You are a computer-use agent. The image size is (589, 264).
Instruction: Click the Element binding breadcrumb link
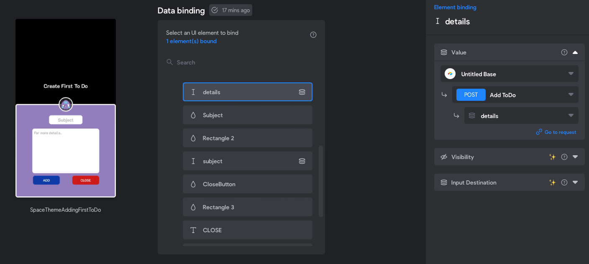(455, 7)
